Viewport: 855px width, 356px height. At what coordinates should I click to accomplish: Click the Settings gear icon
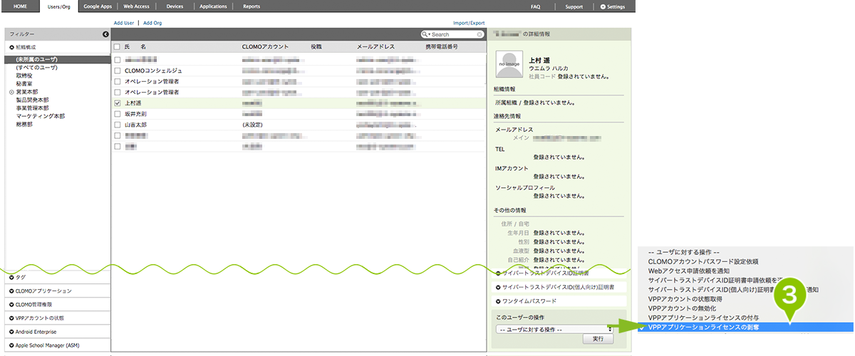[x=603, y=6]
